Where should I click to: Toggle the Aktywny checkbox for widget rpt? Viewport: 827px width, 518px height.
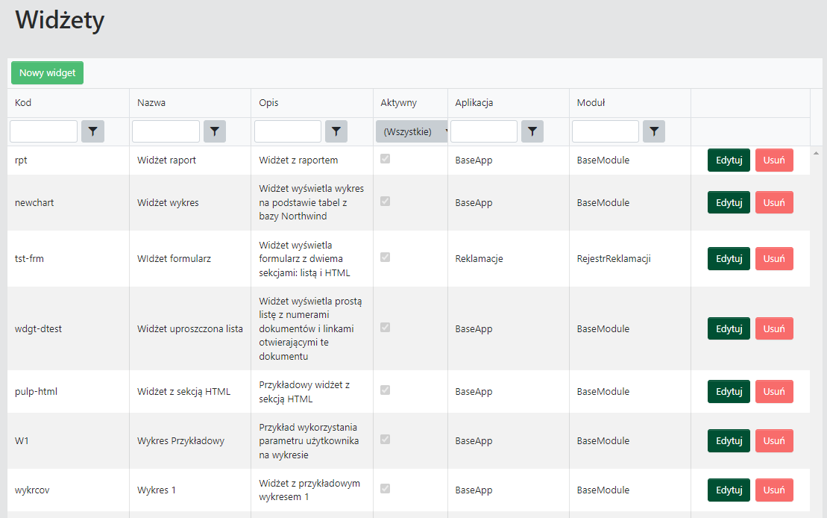[386, 159]
